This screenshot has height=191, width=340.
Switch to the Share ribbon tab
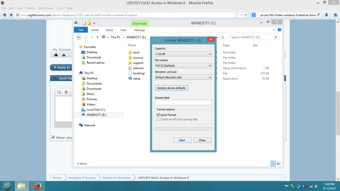pos(109,30)
